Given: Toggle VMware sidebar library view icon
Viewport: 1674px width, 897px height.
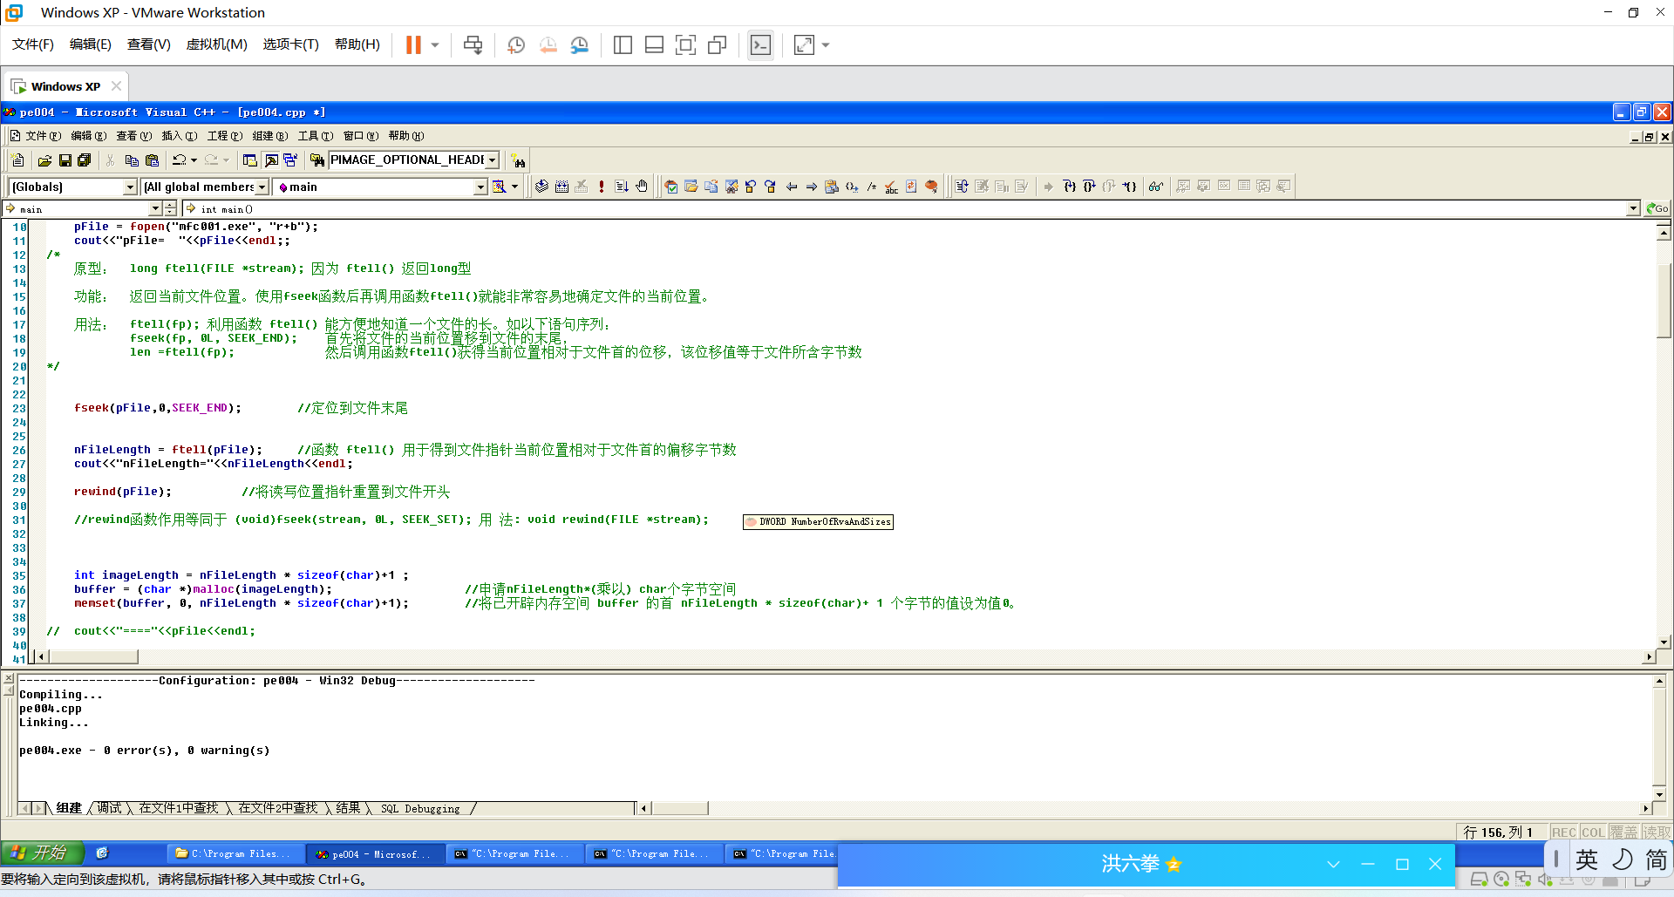Looking at the screenshot, I should coord(623,44).
